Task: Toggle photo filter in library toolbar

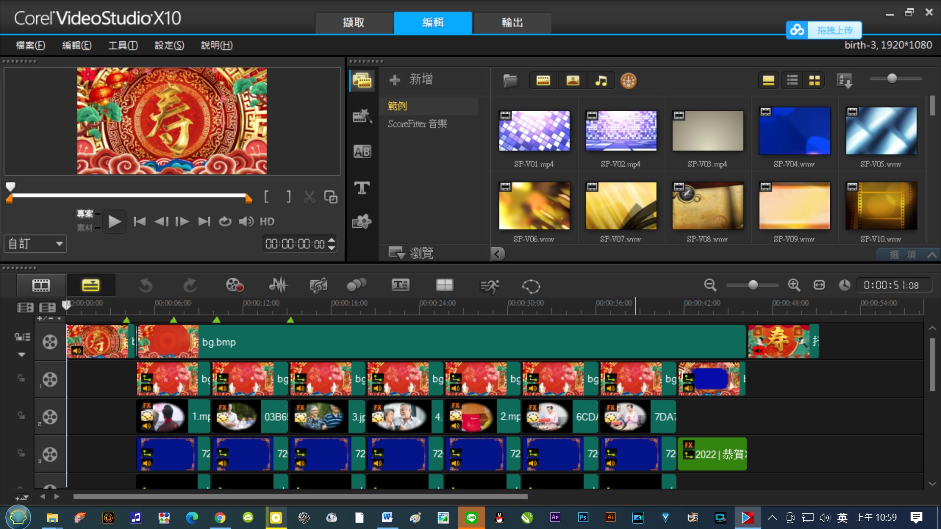Action: point(572,80)
